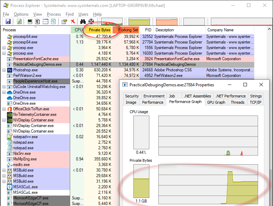Open the System Information toolbar icon
The height and width of the screenshot is (206, 273).
pyautogui.click(x=30, y=22)
